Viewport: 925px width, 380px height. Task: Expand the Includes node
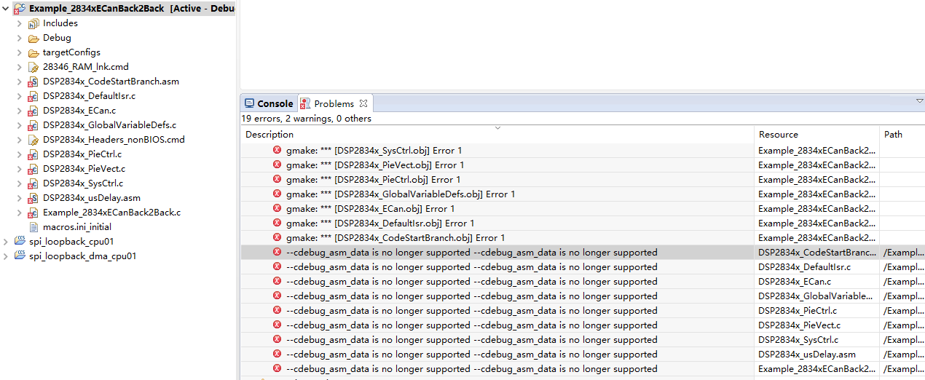point(19,23)
